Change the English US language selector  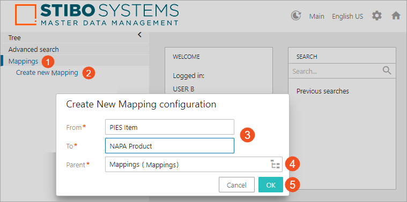(347, 17)
